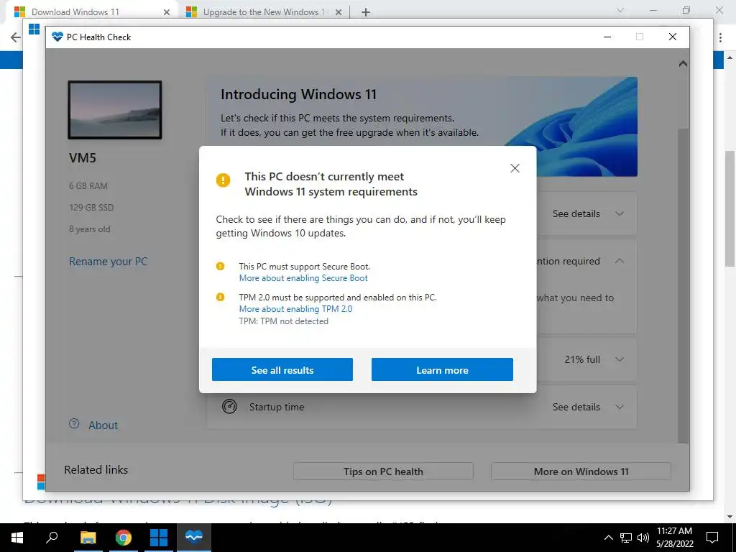Viewport: 736px width, 552px height.
Task: Click the About question mark icon
Action: [x=74, y=423]
